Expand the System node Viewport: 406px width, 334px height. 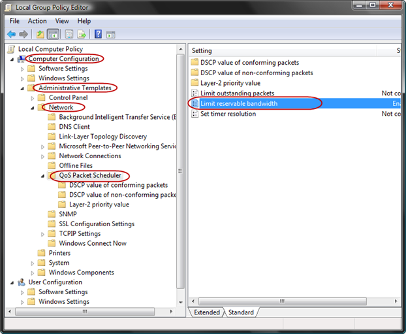[33, 263]
